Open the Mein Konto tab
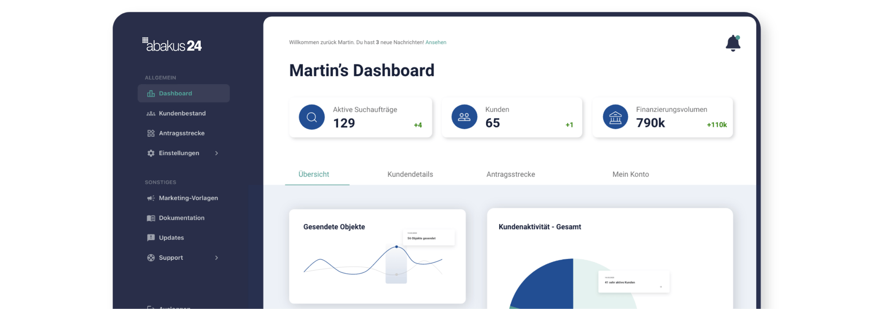886x309 pixels. coord(630,174)
